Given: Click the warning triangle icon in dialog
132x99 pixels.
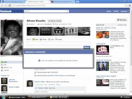Looking at the screenshot, I should 39,60.
